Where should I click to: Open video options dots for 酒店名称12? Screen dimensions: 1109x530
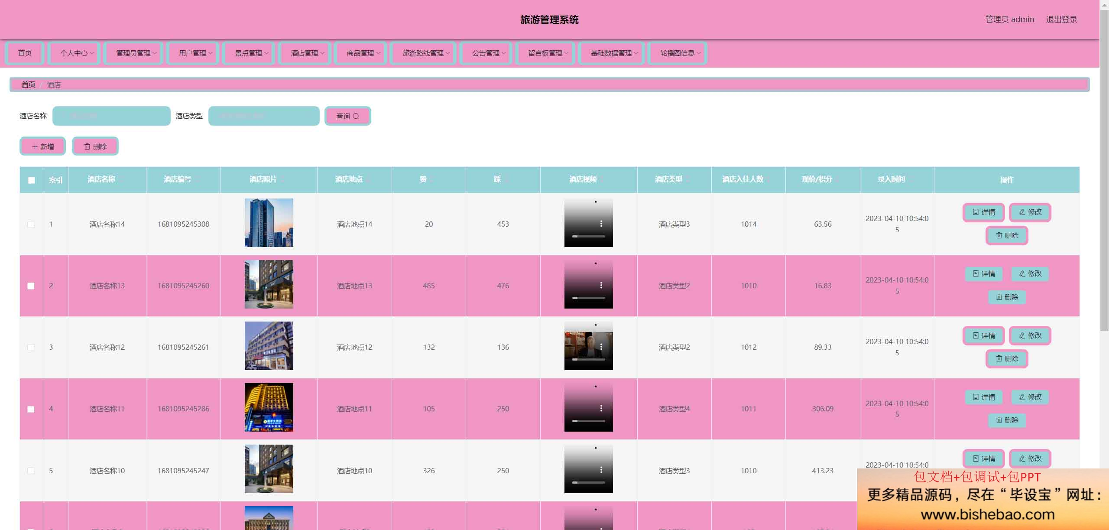(601, 347)
